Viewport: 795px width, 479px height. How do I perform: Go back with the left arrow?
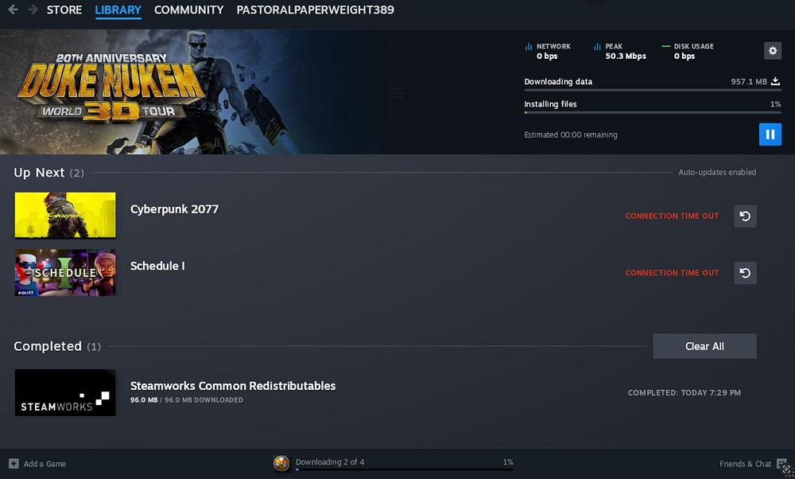(x=14, y=10)
